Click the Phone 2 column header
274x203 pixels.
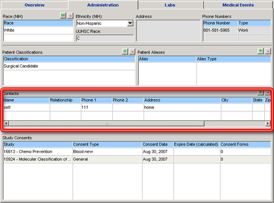[x=128, y=100]
